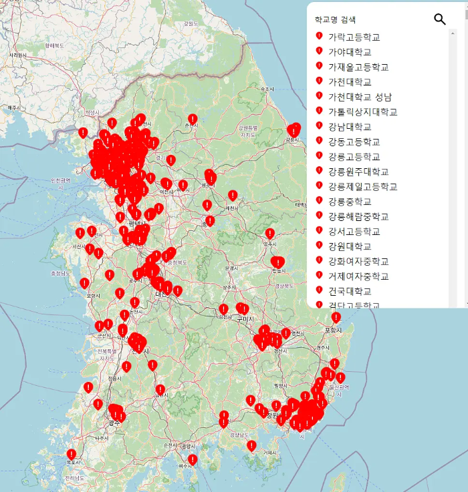The height and width of the screenshot is (492, 468).
Task: Select 가락고등학교 in the school list
Action: (x=354, y=37)
